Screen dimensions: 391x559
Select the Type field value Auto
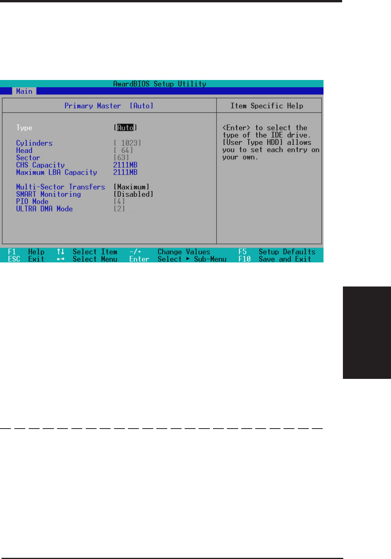click(x=125, y=128)
